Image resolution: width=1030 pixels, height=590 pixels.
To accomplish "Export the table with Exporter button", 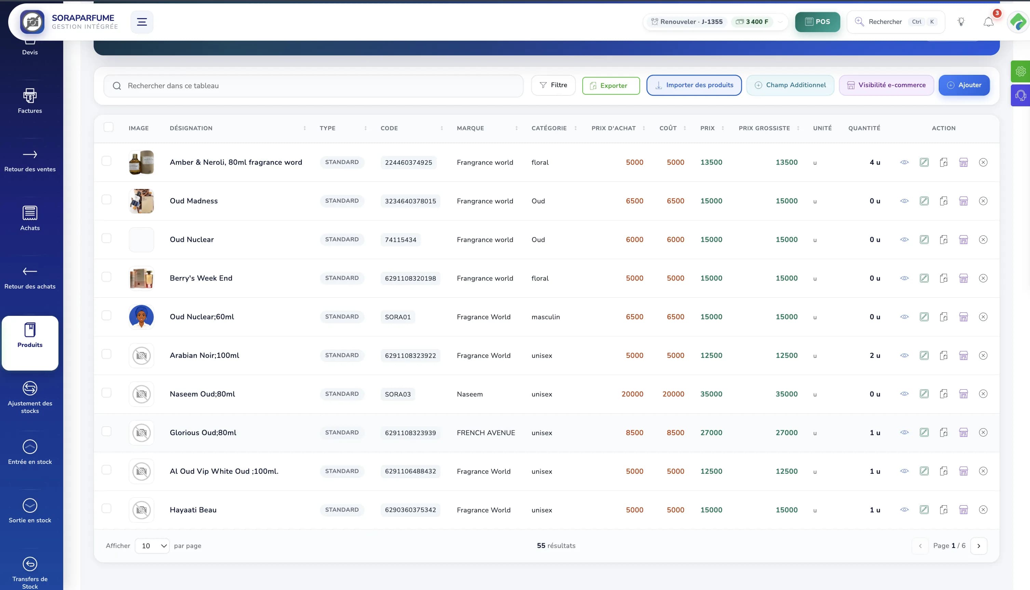I will [x=611, y=85].
